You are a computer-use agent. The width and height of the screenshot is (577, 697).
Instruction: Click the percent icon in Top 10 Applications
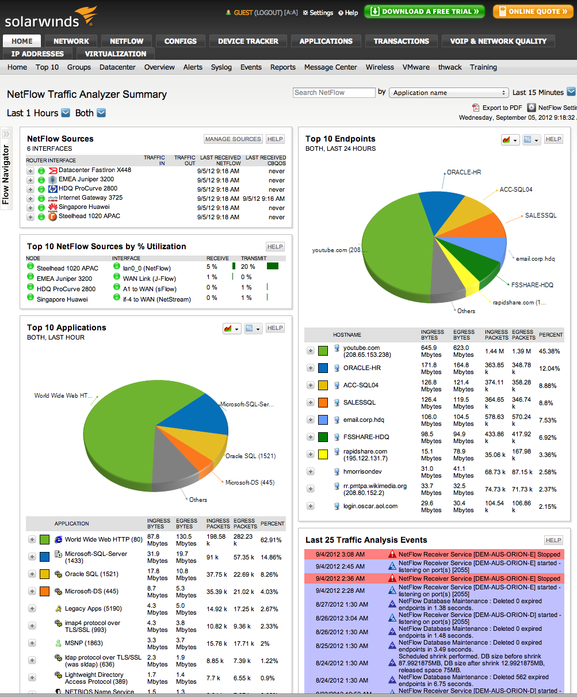point(253,328)
